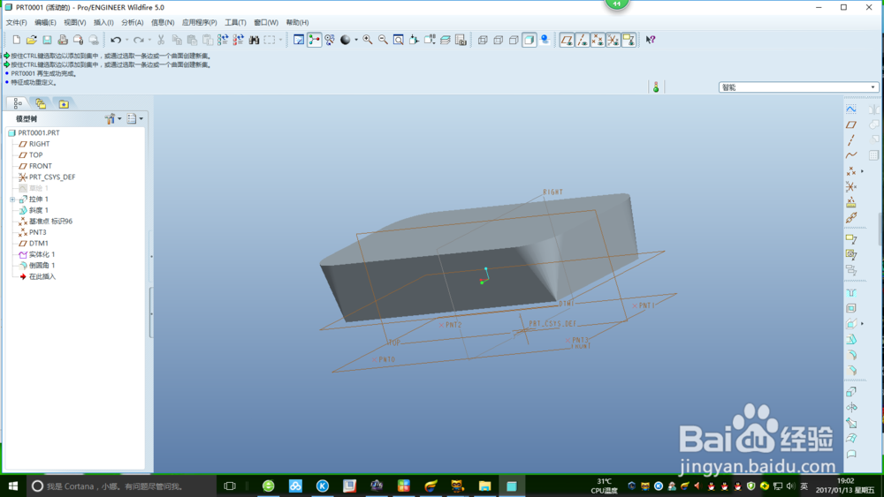
Task: Open the view manager icon
Action: (461, 40)
